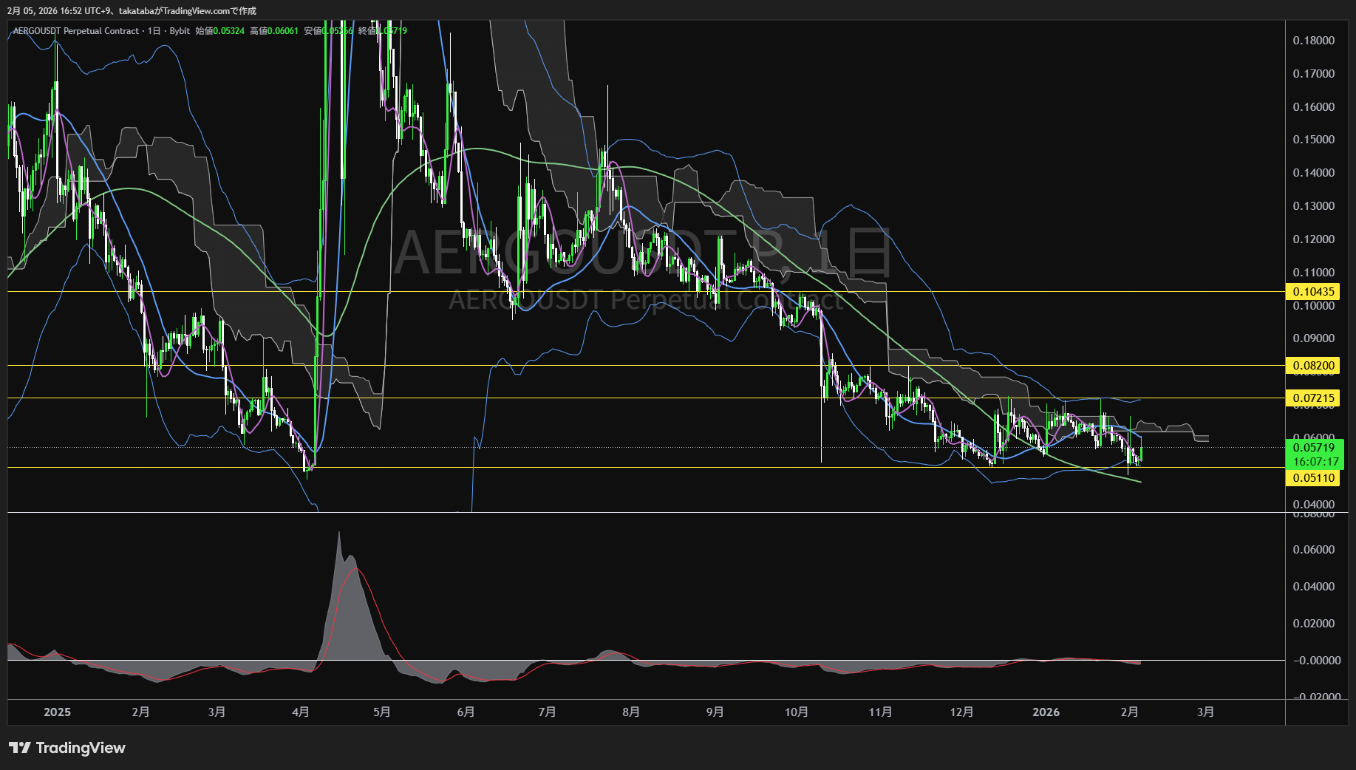Screen dimensions: 1356x770
Task: Click the 0.06000 indicator pane scale value
Action: (1313, 550)
